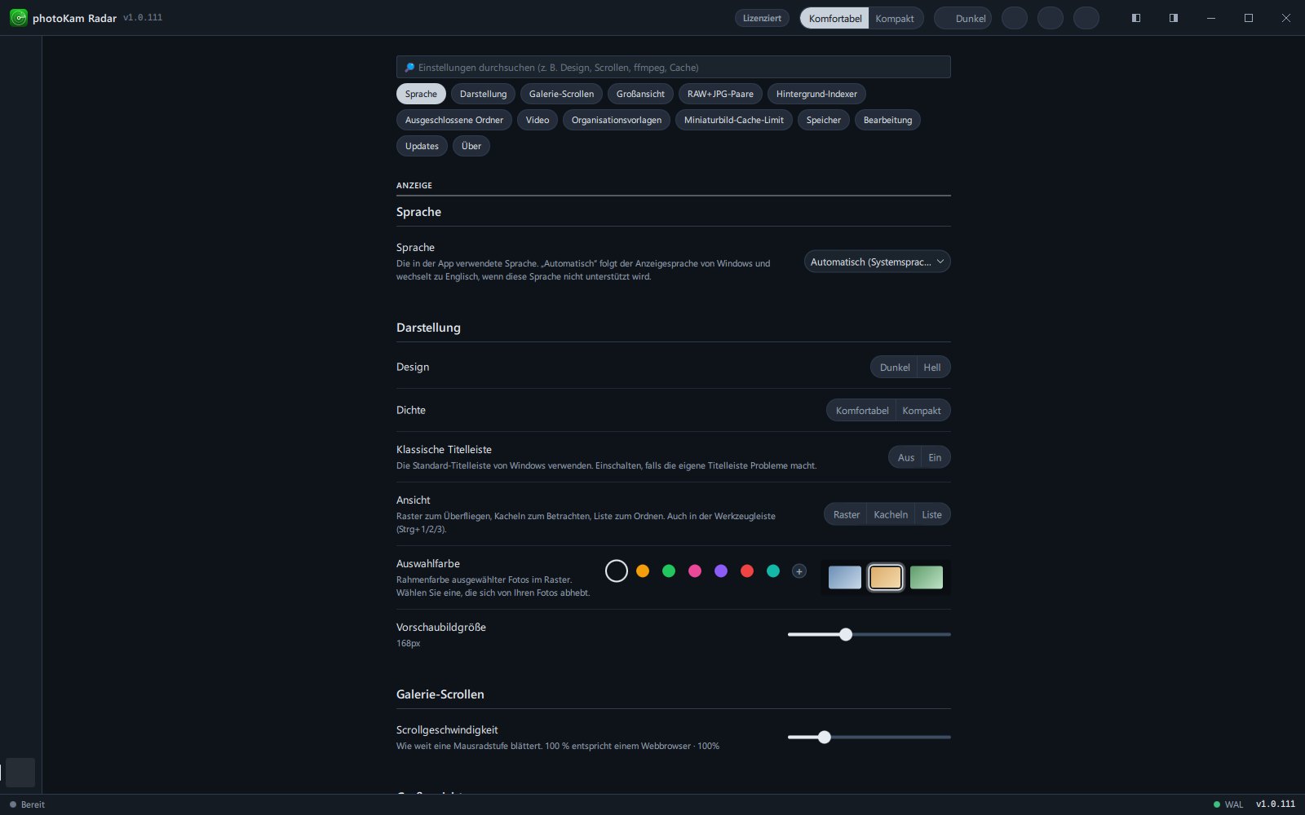Jump to the Galerie-Scrollen settings chip
Viewport: 1305px width, 815px height.
click(x=561, y=94)
